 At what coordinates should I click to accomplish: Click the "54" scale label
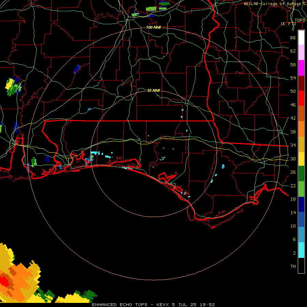click(x=293, y=78)
